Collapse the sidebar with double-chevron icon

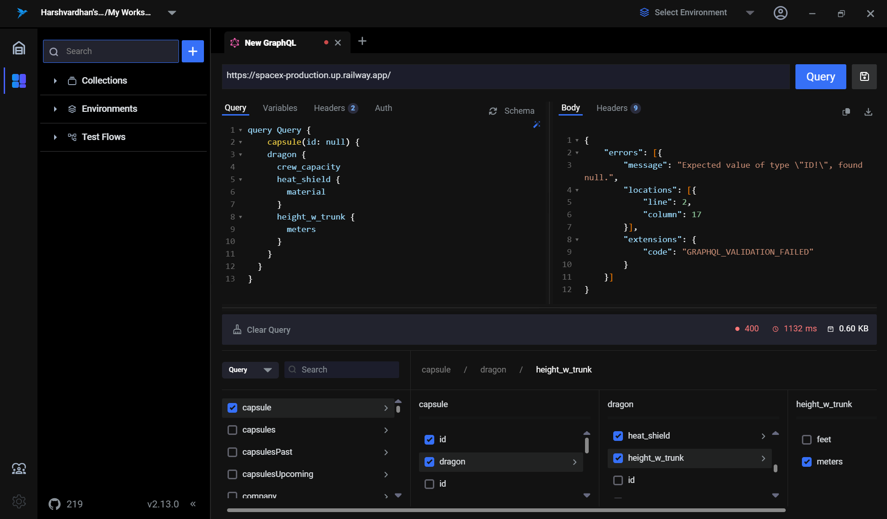(193, 504)
